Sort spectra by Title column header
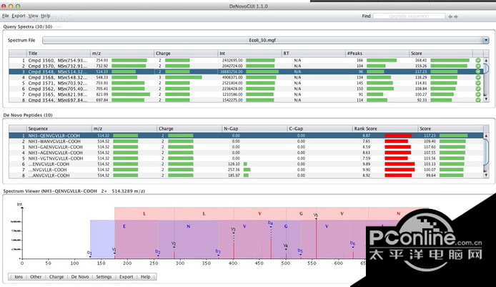This screenshot has height=287, width=496. pyautogui.click(x=59, y=53)
